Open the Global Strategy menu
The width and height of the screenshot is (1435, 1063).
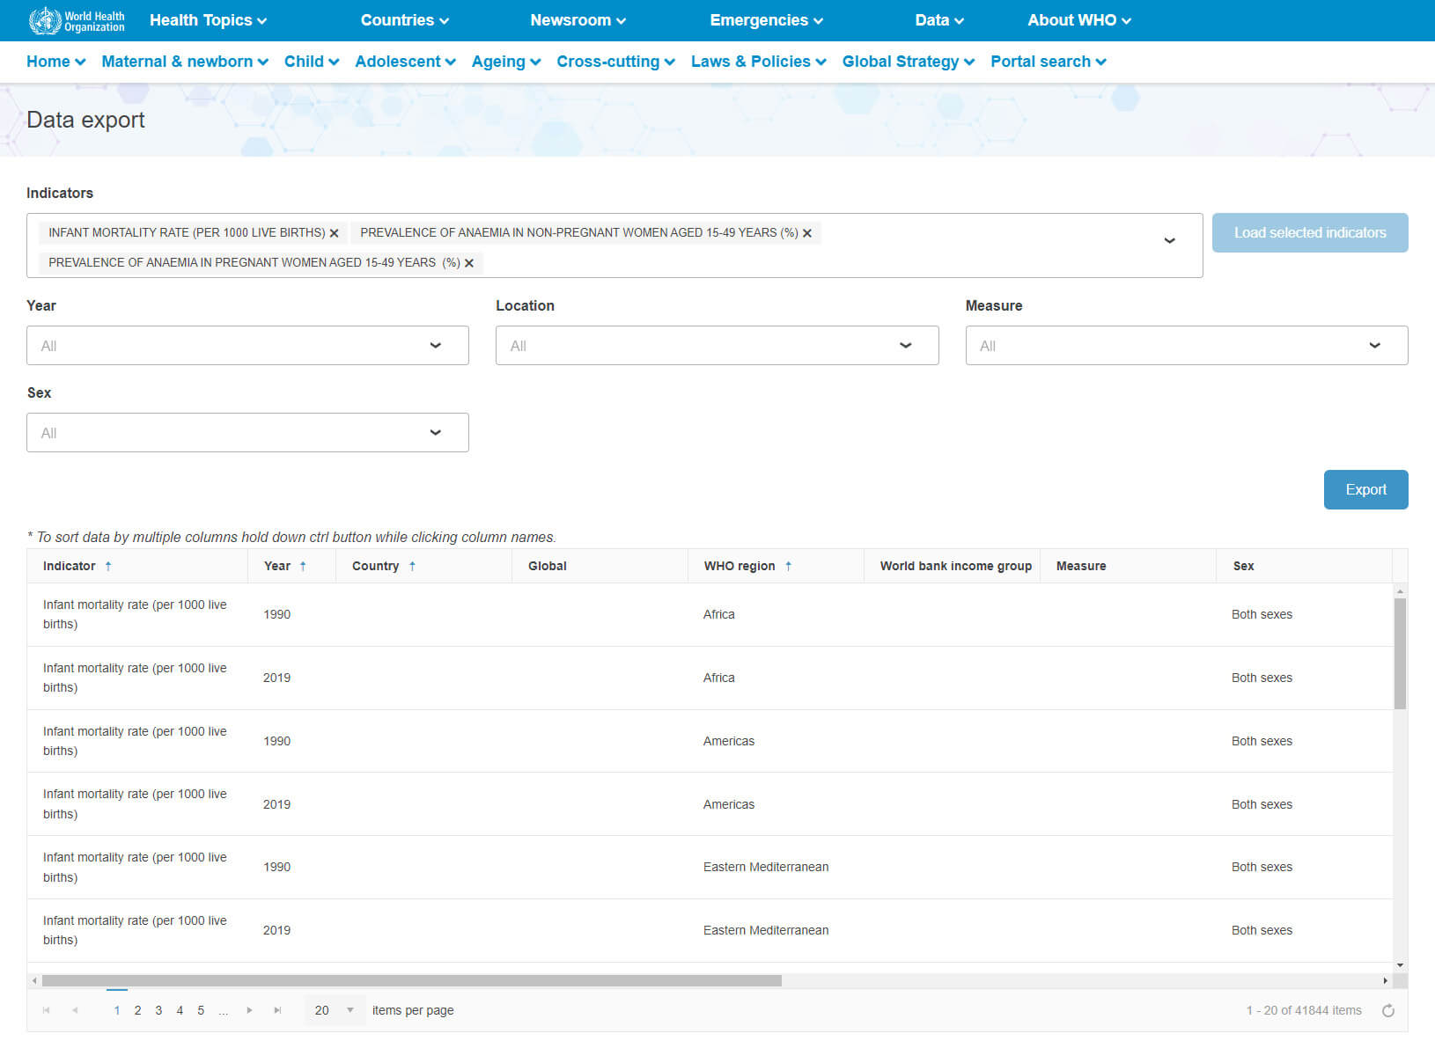(x=908, y=62)
